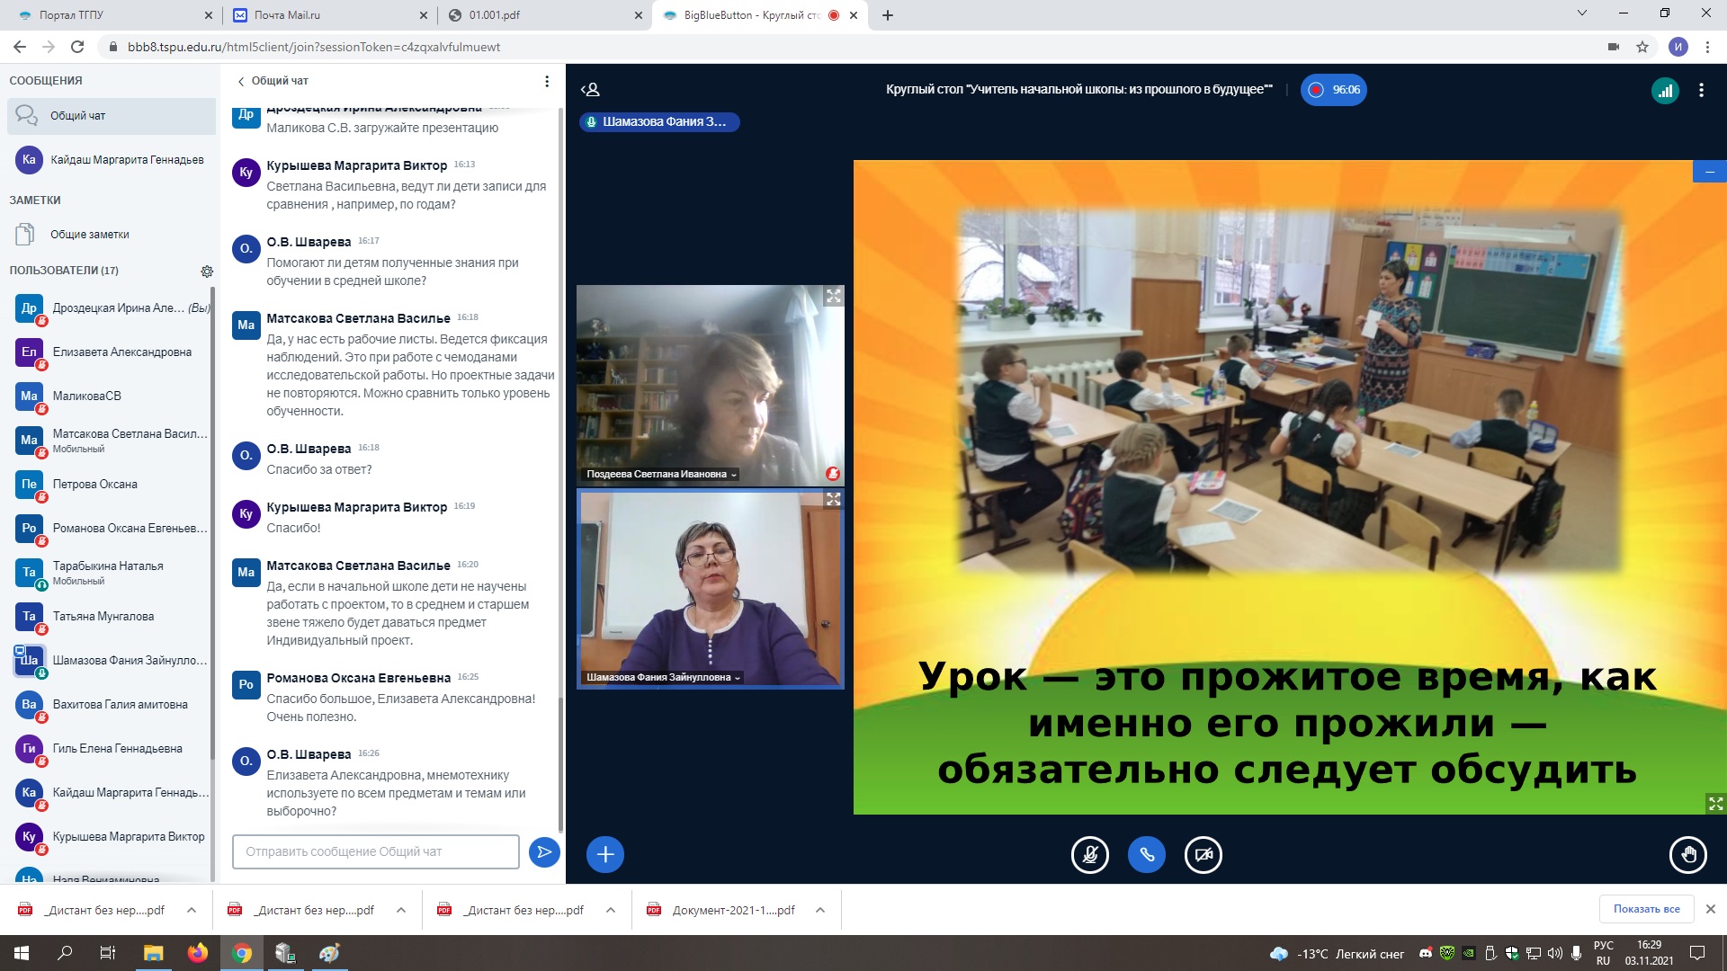1727x971 pixels.
Task: Click the recording indicator 96:06
Action: 1334,89
